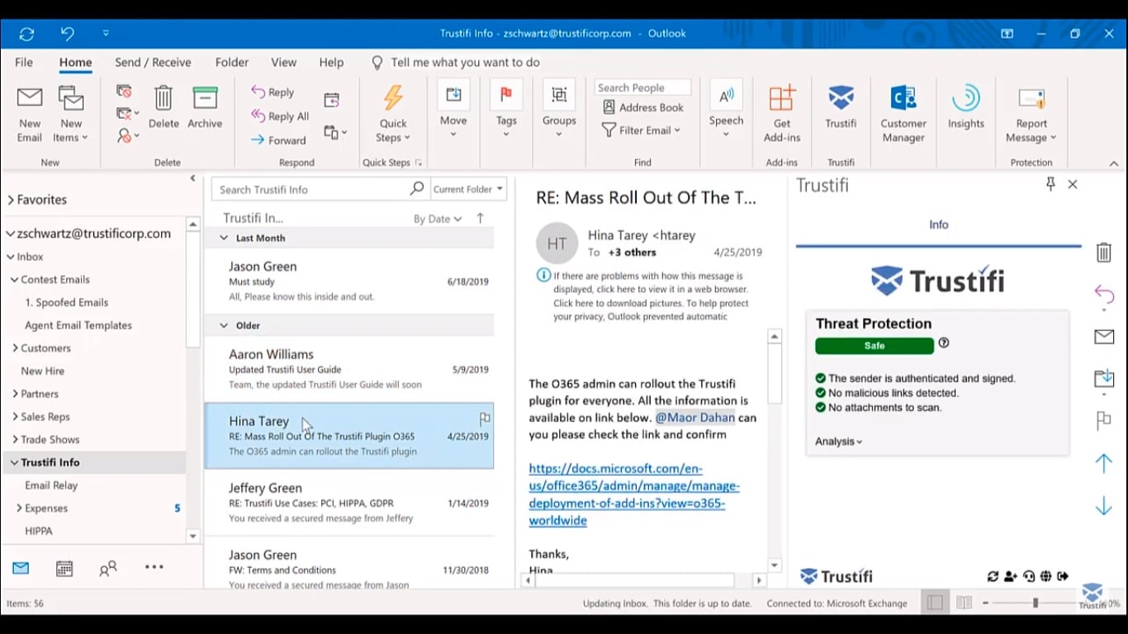Open Jeffery Green Trustifi Use Cases email
1128x634 pixels.
coord(349,503)
